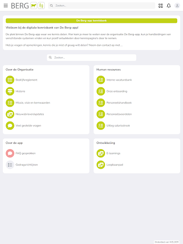Open the apps grid icon
Viewport: 183px width, 244px height.
161,6
